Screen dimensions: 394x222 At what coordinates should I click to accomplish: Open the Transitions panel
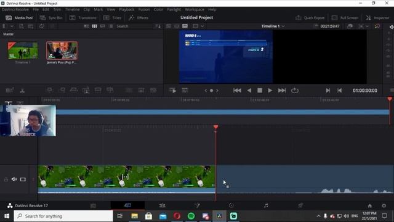point(82,18)
